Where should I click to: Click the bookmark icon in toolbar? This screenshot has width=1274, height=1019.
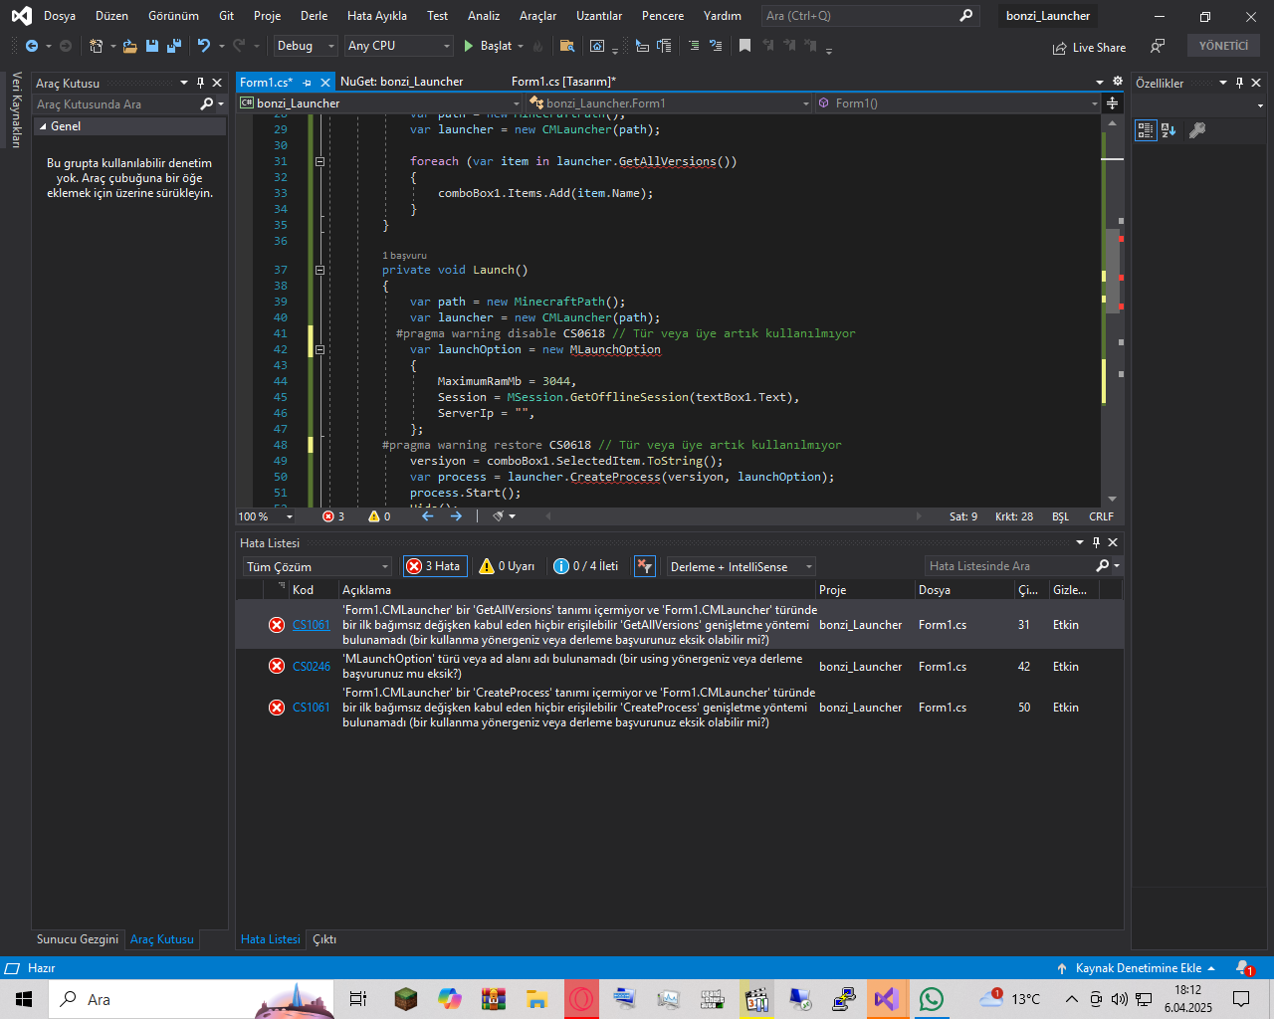tap(744, 46)
